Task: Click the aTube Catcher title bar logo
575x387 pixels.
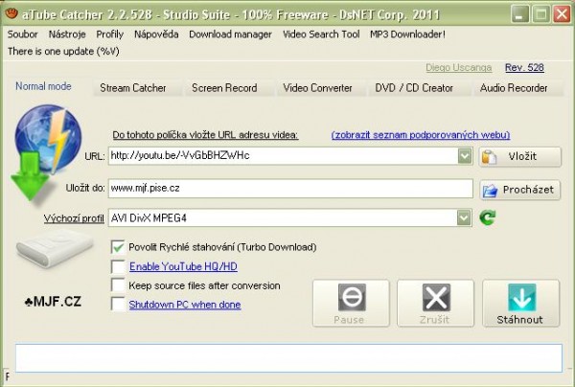Action: [x=11, y=13]
